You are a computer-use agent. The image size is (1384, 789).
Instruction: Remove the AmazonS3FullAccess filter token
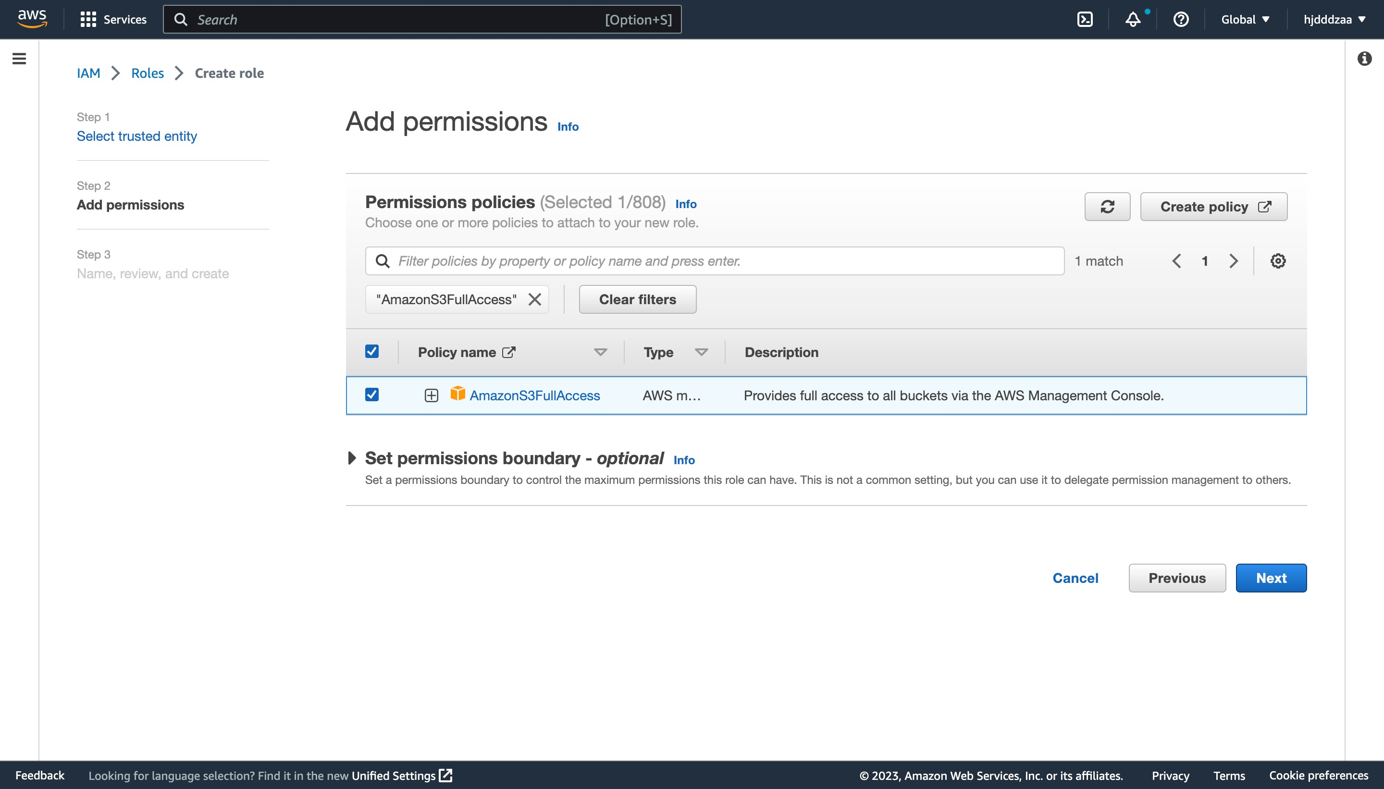coord(534,300)
